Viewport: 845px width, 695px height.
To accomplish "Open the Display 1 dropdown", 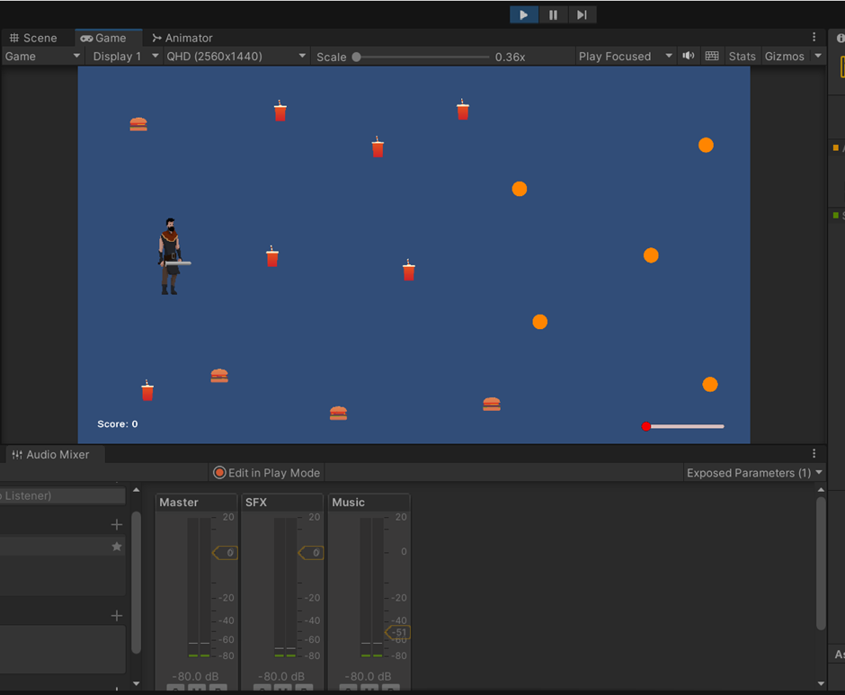I will [x=123, y=56].
